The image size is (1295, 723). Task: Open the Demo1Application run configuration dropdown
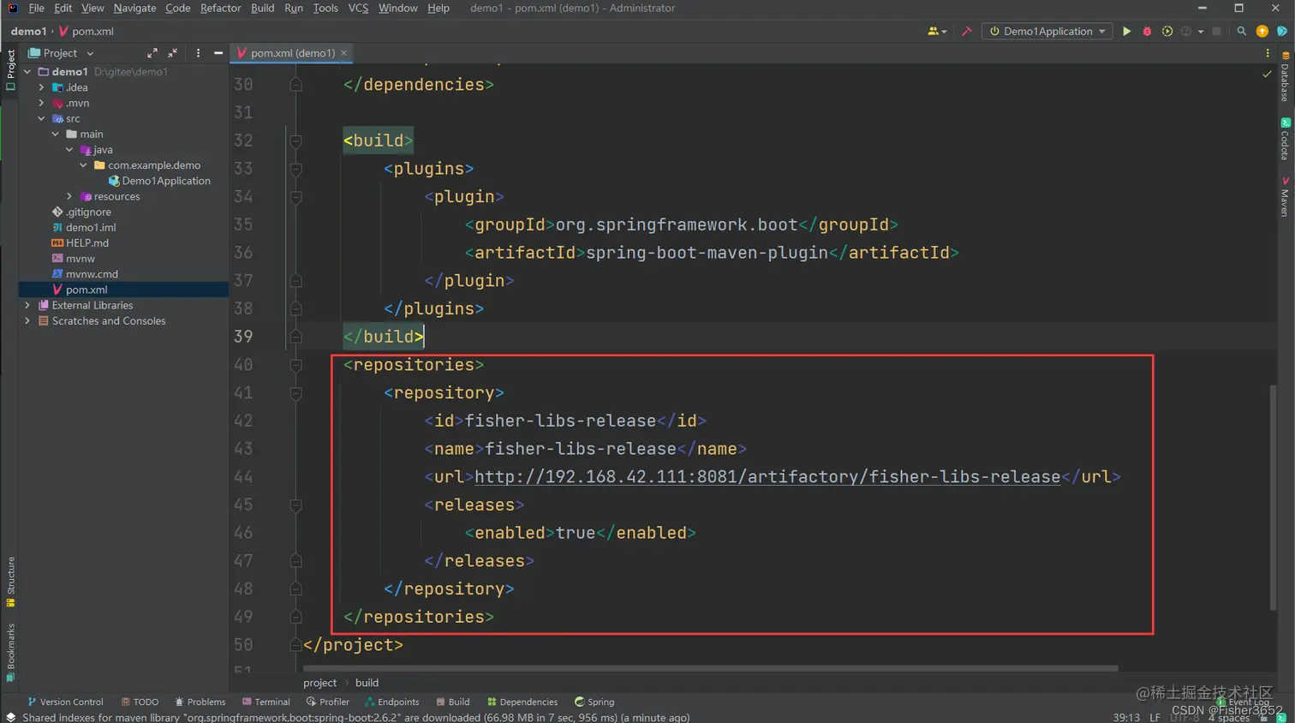(1047, 32)
